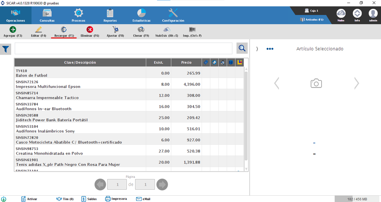Open three-dots options menu
The image size is (381, 202).
click(270, 49)
